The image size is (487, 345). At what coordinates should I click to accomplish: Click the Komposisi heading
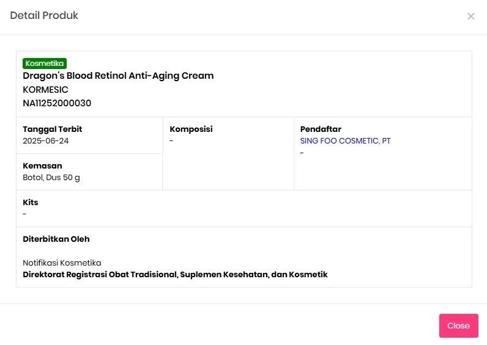pyautogui.click(x=191, y=129)
